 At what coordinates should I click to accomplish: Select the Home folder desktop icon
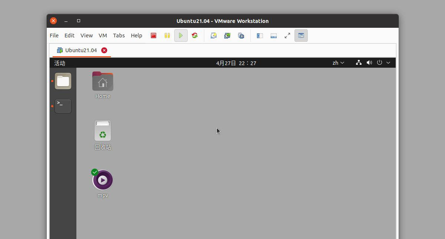[x=103, y=85]
